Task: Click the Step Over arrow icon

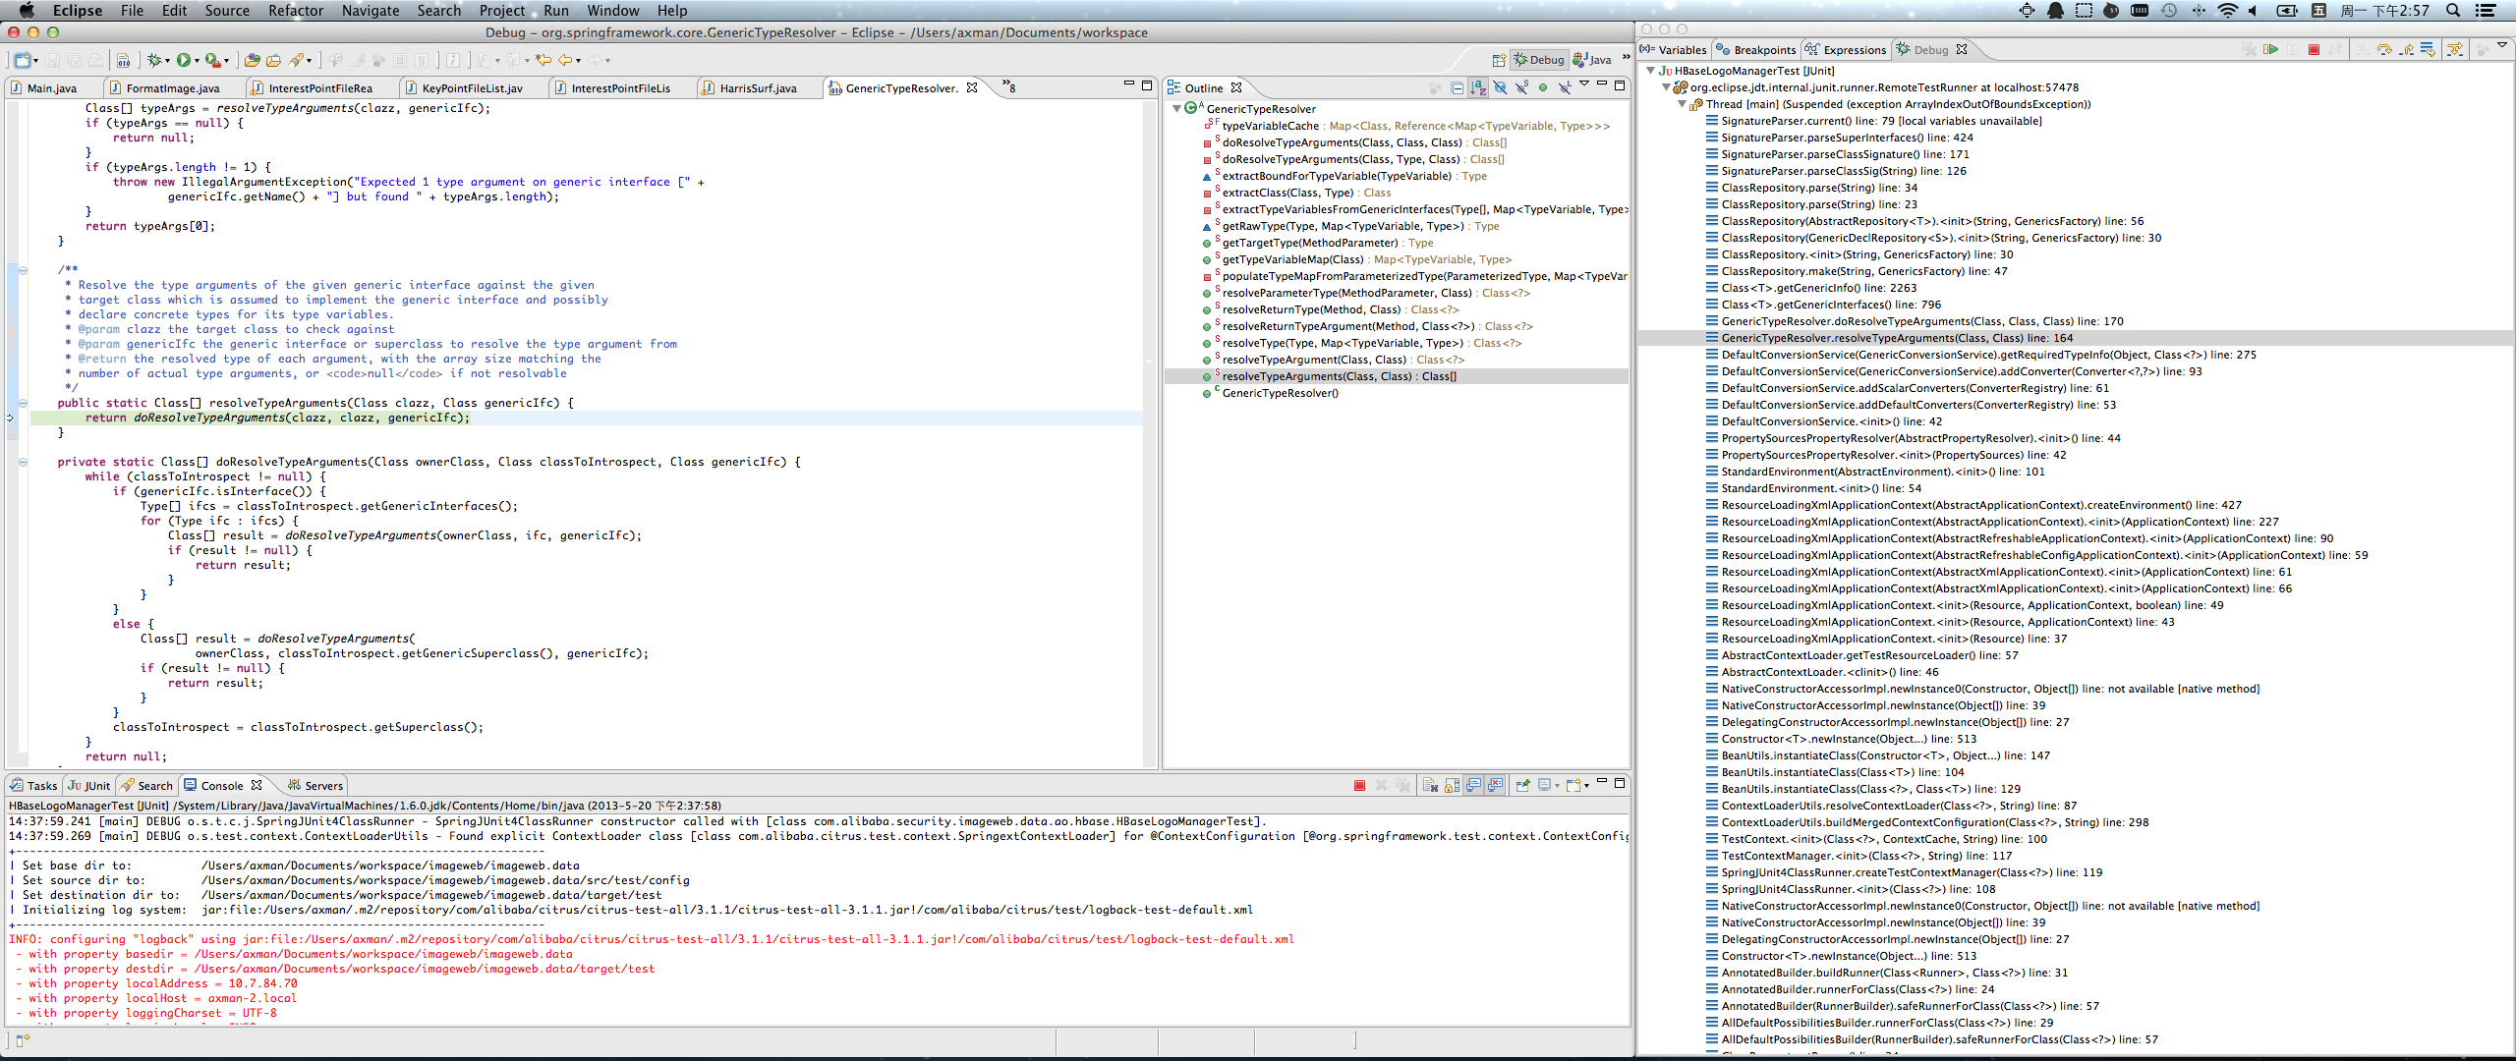Action: [x=2384, y=49]
